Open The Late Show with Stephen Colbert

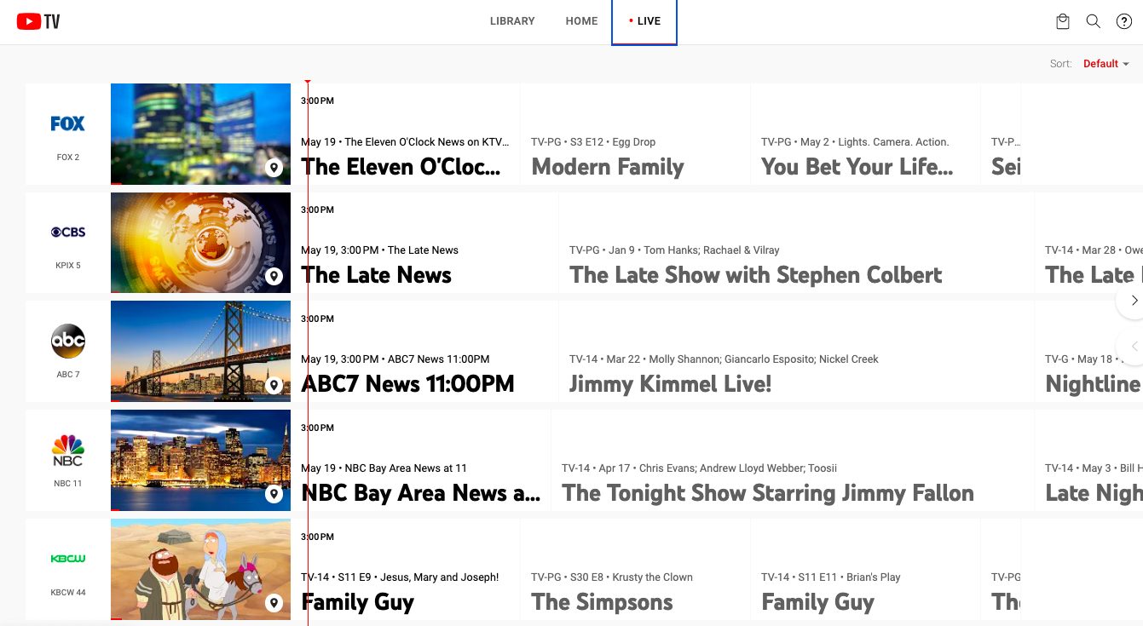(755, 275)
